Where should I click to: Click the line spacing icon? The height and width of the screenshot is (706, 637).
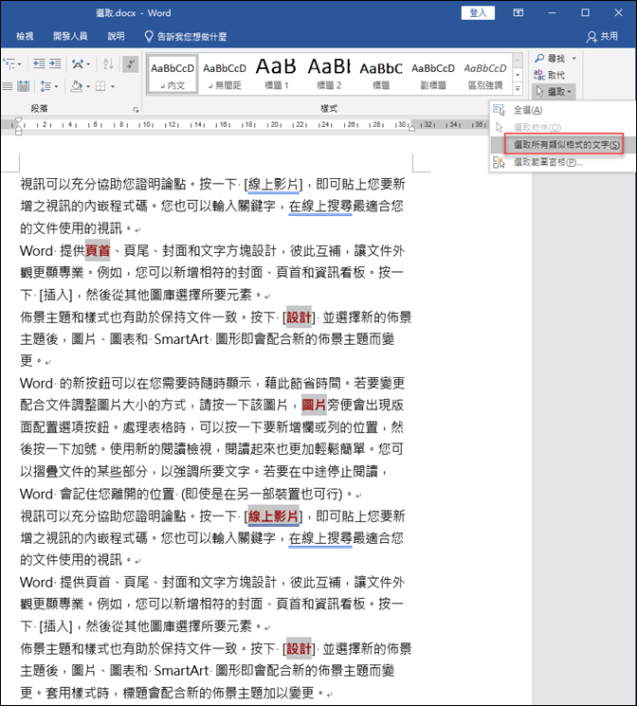click(45, 85)
